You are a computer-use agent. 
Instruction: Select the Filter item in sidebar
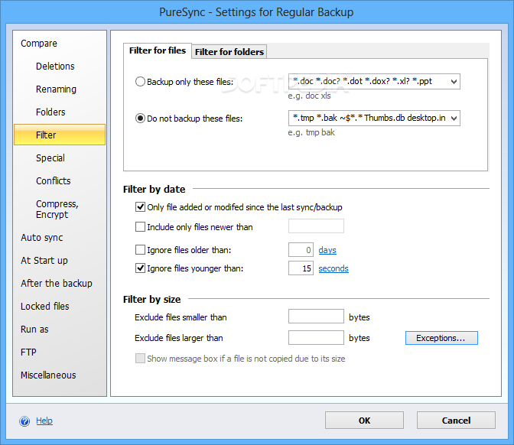[60, 135]
